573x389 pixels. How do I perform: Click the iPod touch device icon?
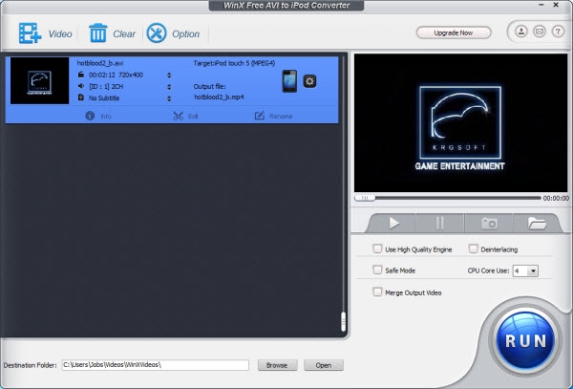pyautogui.click(x=289, y=81)
